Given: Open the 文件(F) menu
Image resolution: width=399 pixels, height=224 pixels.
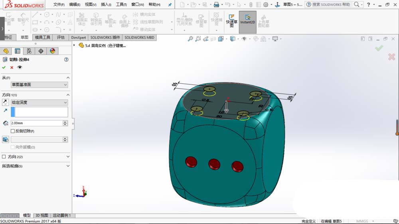Looking at the screenshot, I should 59,4.
